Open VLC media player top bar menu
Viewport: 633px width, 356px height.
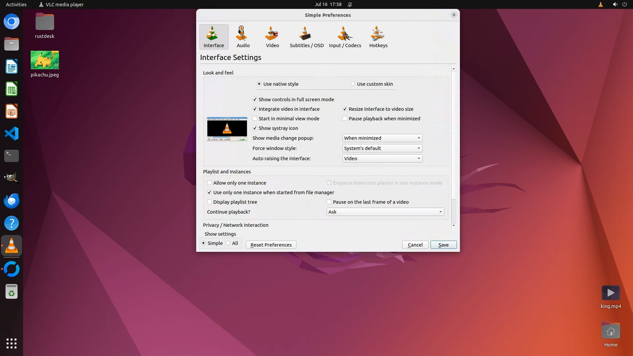61,4
